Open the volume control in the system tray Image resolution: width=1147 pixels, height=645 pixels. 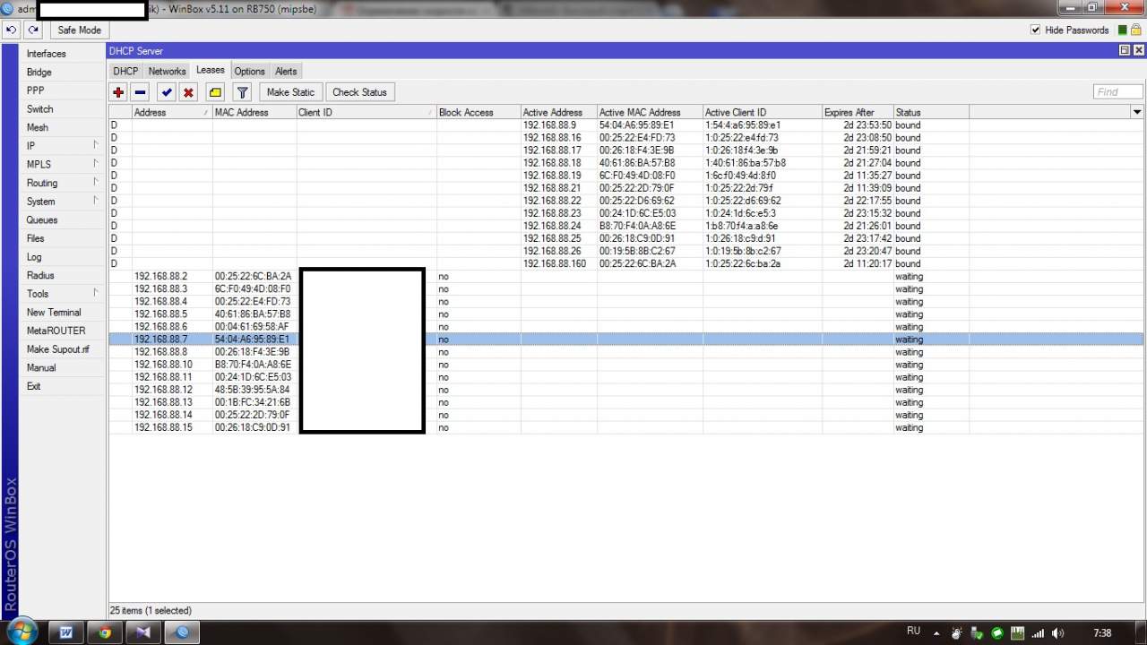[x=1058, y=633]
